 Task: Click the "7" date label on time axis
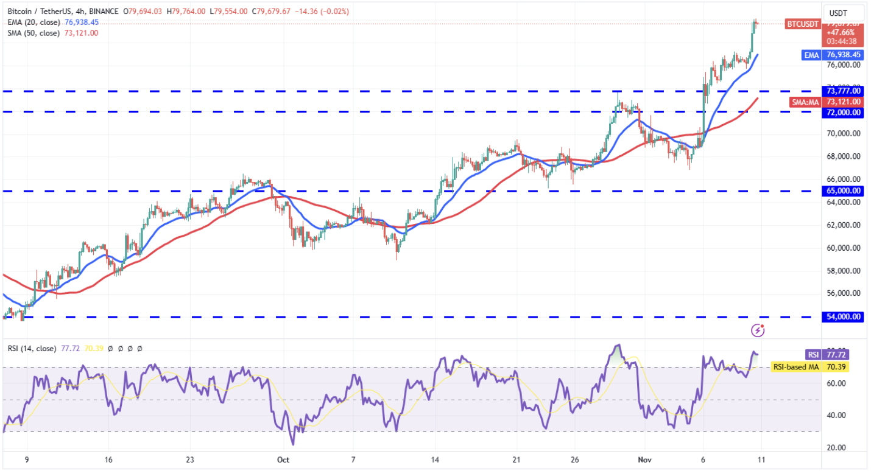click(x=353, y=460)
